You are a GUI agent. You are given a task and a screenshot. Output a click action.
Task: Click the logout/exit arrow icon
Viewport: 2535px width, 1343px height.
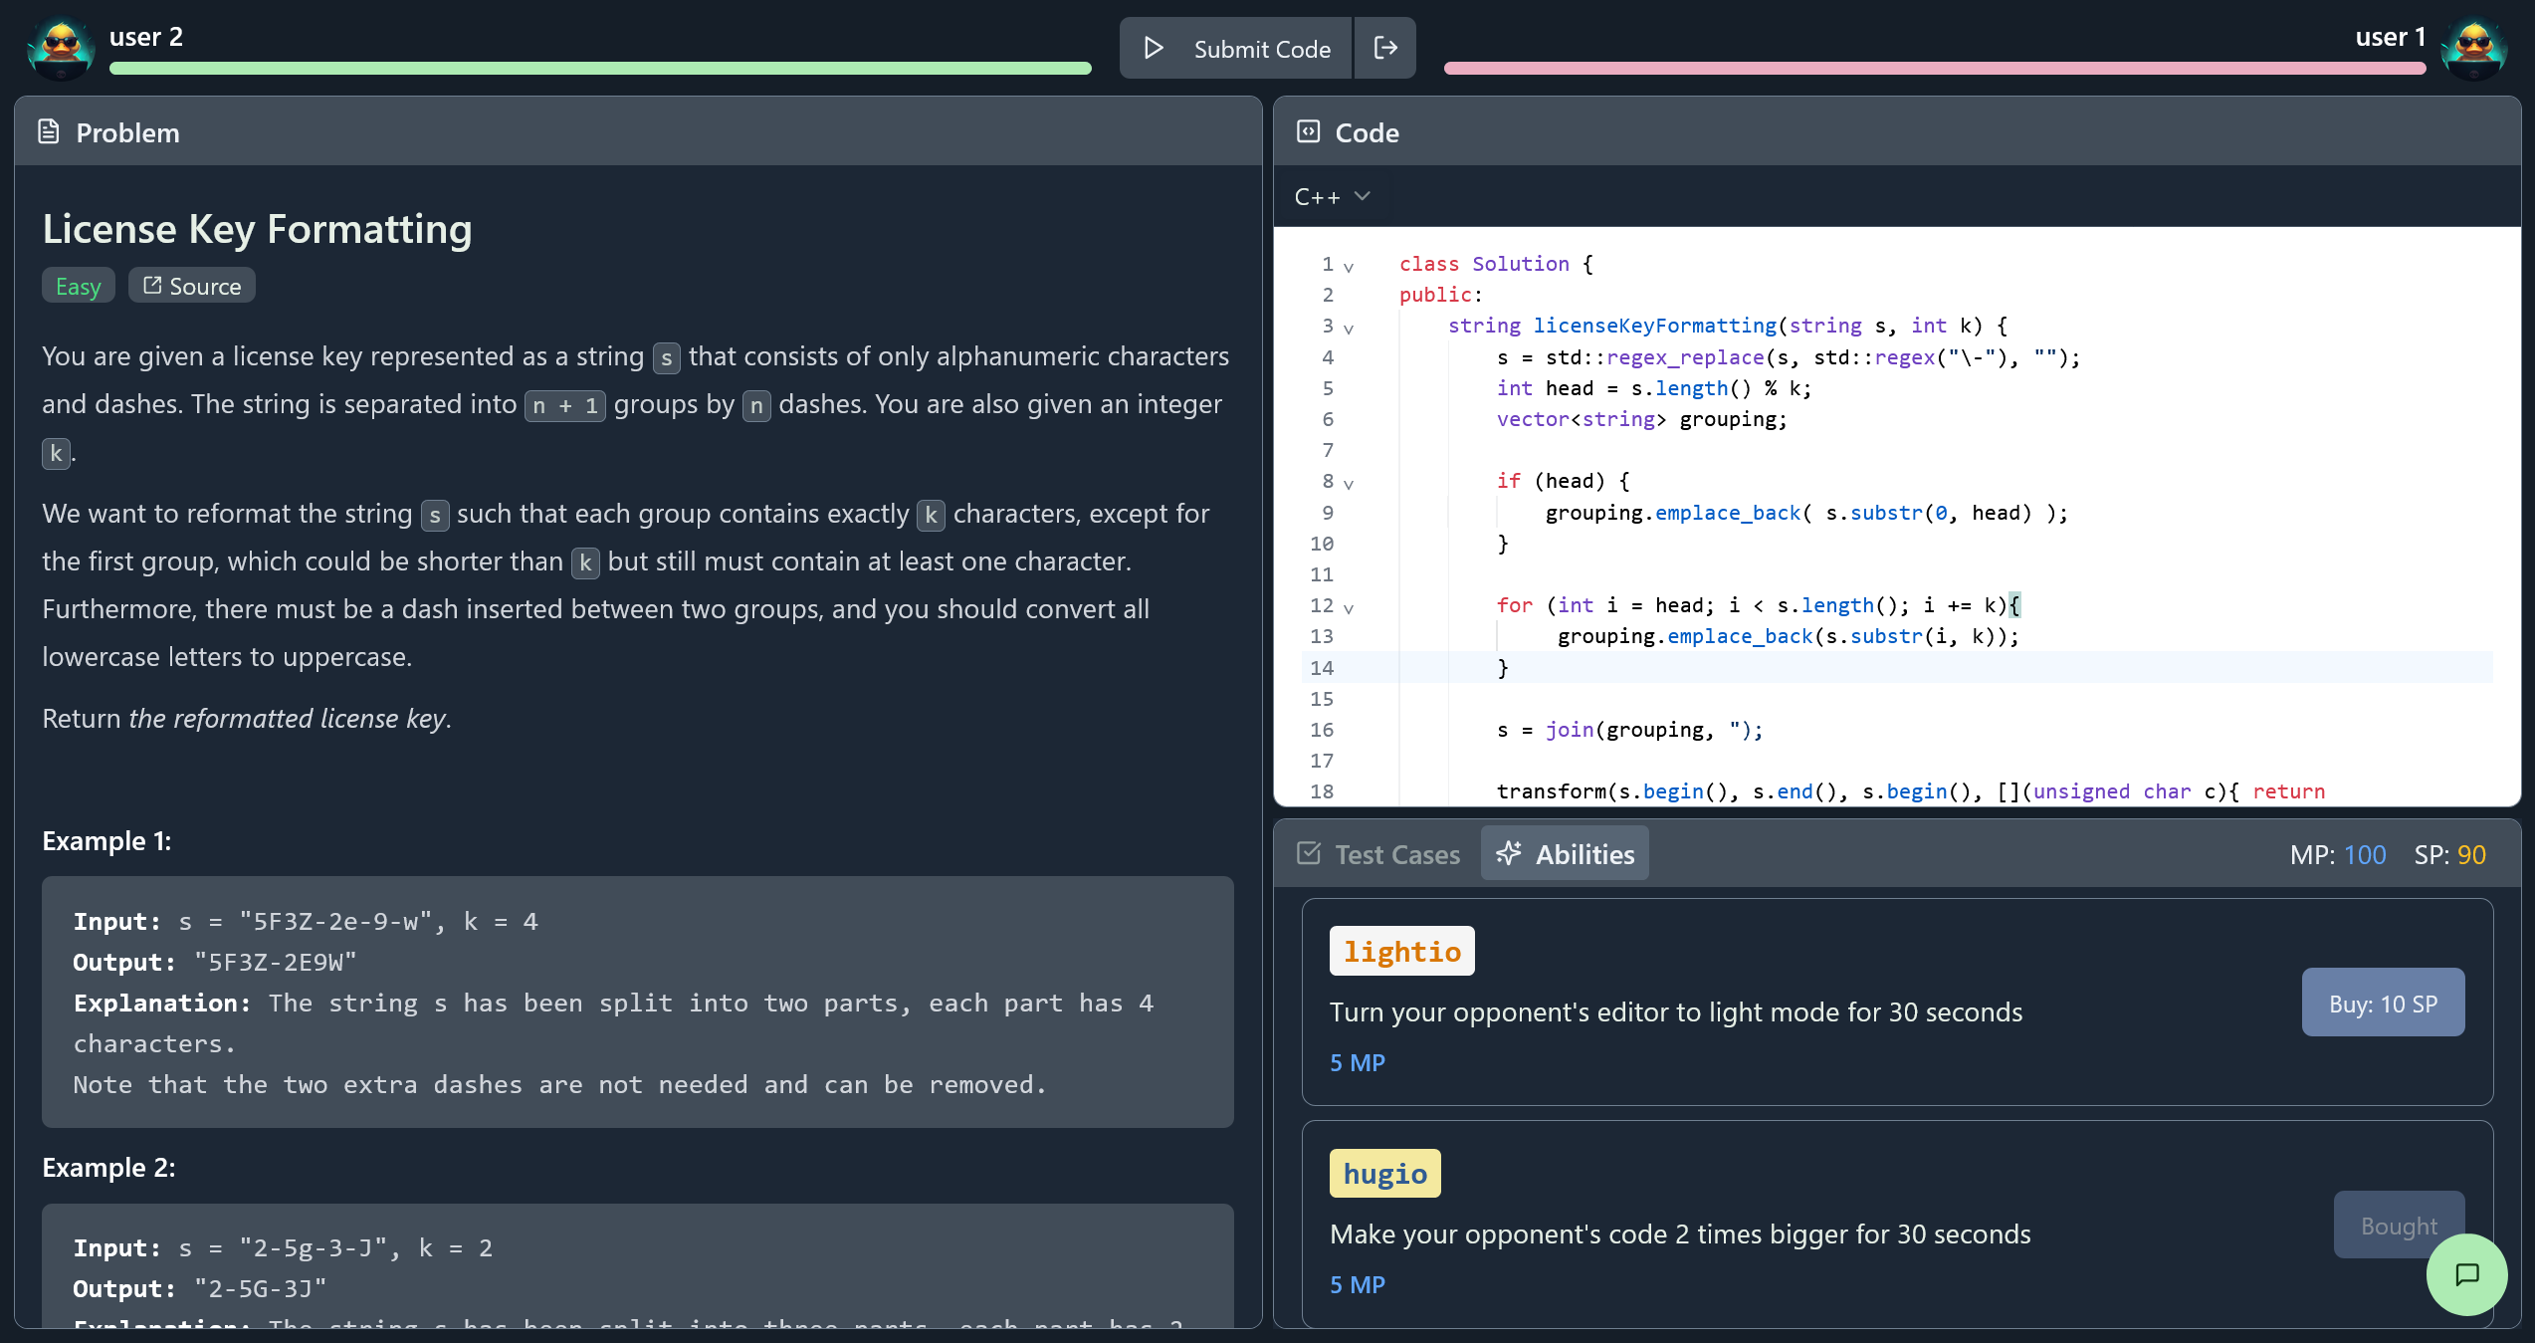(x=1384, y=47)
